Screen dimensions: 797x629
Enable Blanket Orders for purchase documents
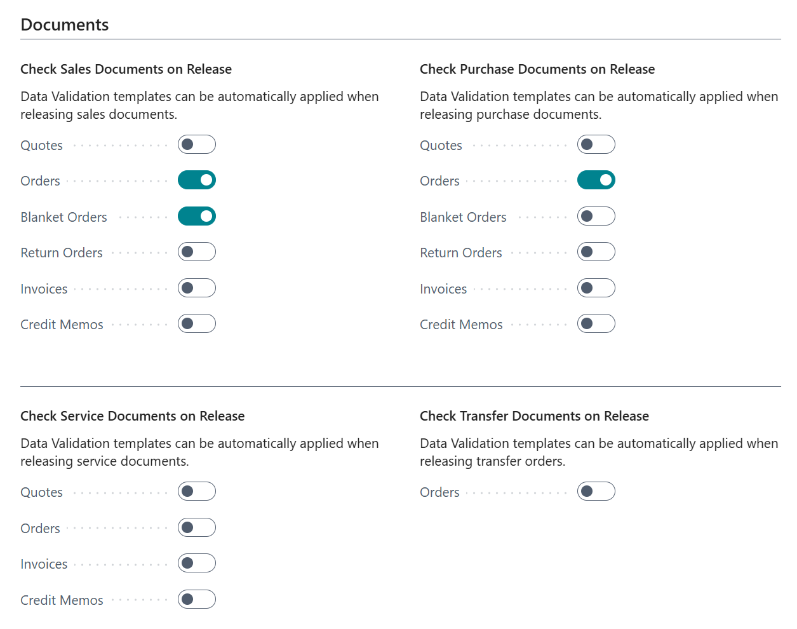pos(596,216)
